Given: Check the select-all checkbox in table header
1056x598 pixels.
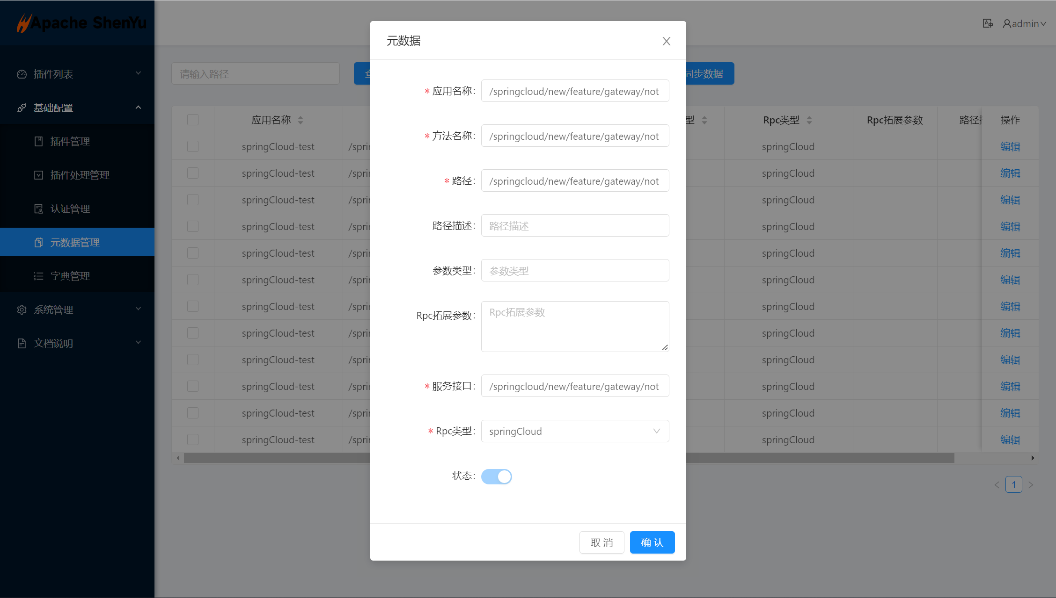Looking at the screenshot, I should [193, 120].
